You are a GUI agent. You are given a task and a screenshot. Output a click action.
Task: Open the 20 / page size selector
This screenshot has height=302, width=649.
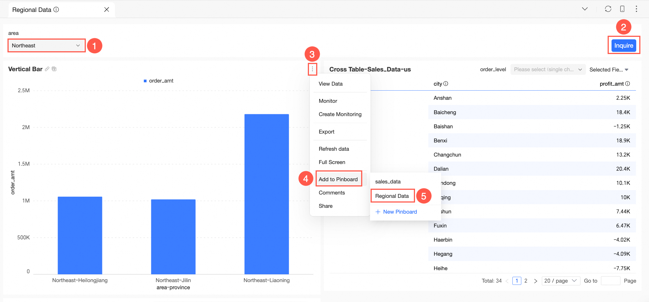point(560,281)
